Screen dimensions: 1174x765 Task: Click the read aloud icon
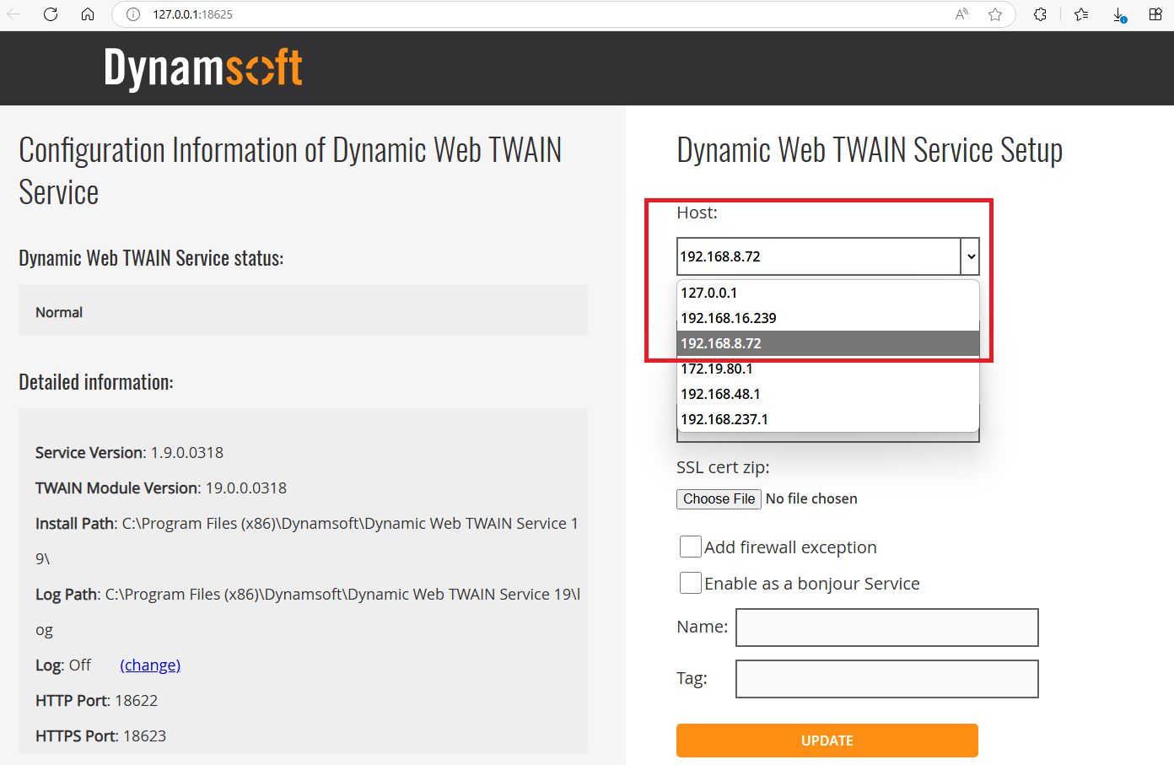click(961, 14)
